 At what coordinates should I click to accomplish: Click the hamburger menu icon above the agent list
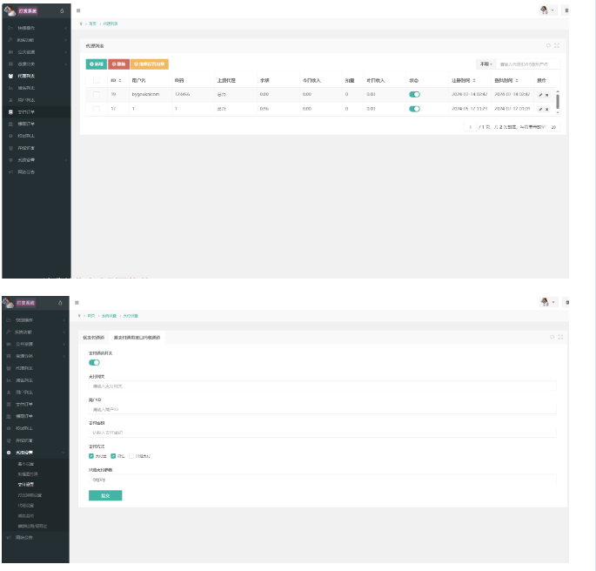click(x=79, y=10)
